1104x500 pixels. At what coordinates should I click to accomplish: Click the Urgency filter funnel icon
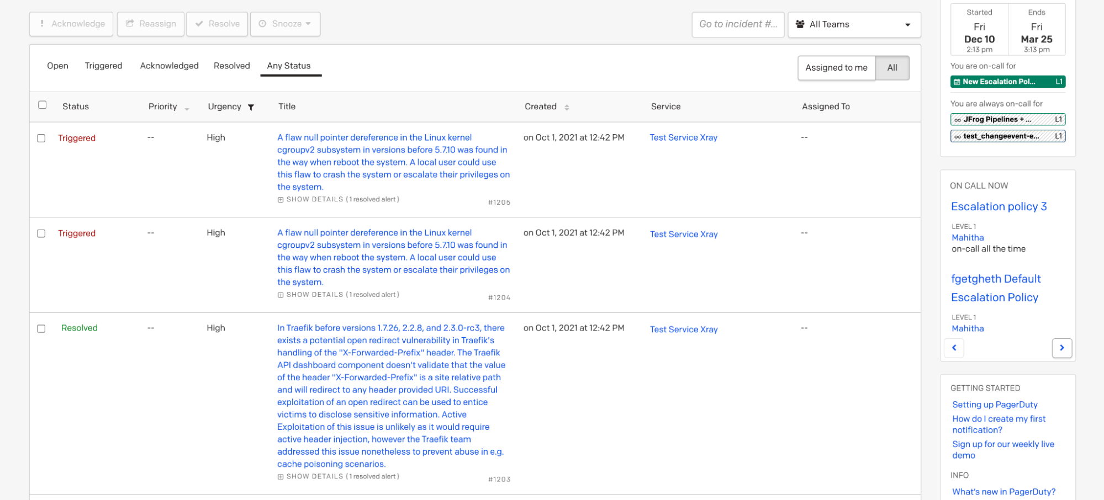[x=251, y=107]
